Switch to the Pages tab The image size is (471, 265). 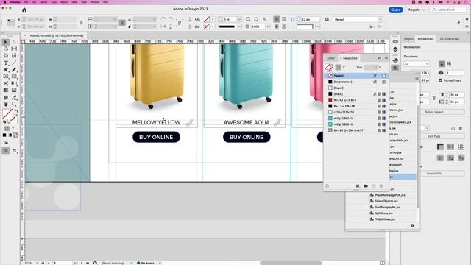pyautogui.click(x=408, y=39)
